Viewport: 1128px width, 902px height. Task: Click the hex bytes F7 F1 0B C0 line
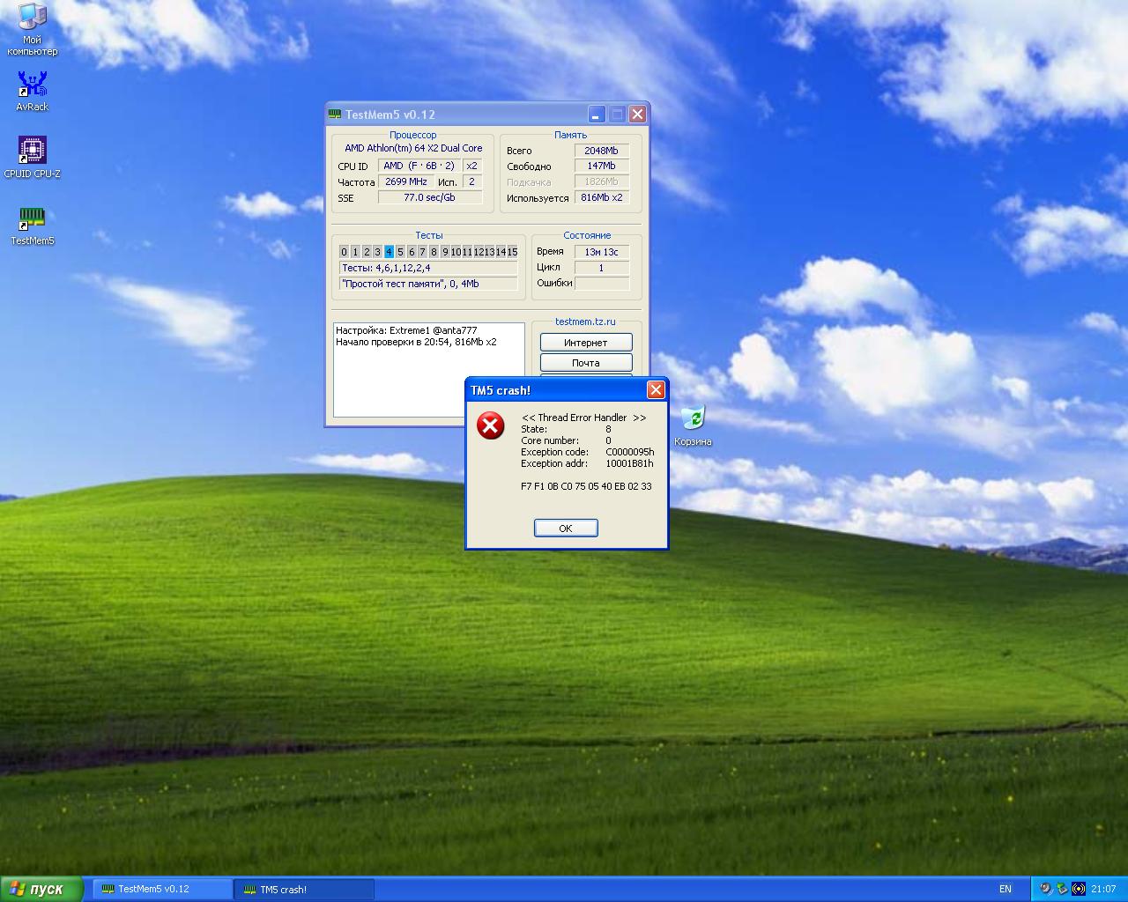586,486
